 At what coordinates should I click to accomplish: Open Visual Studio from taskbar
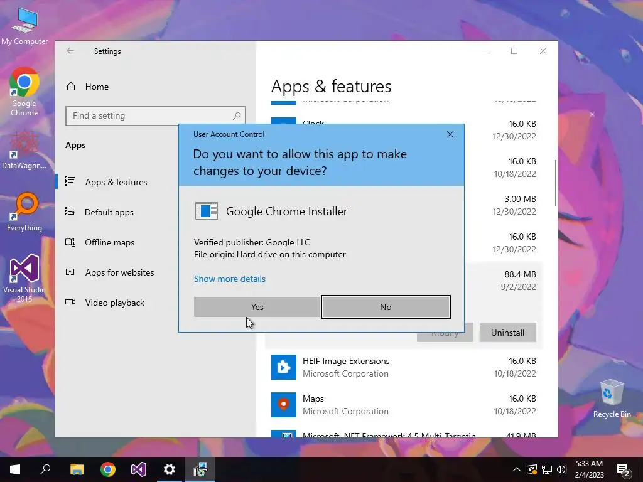pyautogui.click(x=139, y=469)
